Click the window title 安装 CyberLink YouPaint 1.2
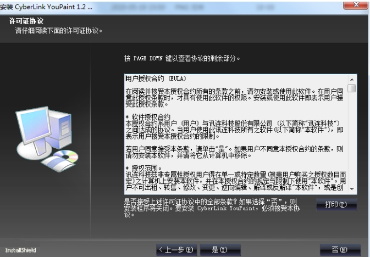The height and width of the screenshot is (257, 370). [x=46, y=7]
